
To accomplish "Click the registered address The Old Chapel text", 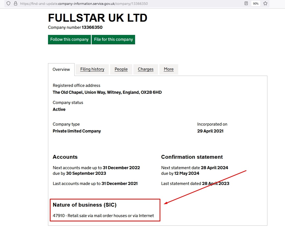I will click(x=107, y=92).
